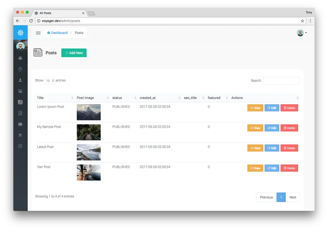
Task: Open the Yarr Post ship thumbnail
Action: pyautogui.click(x=89, y=173)
